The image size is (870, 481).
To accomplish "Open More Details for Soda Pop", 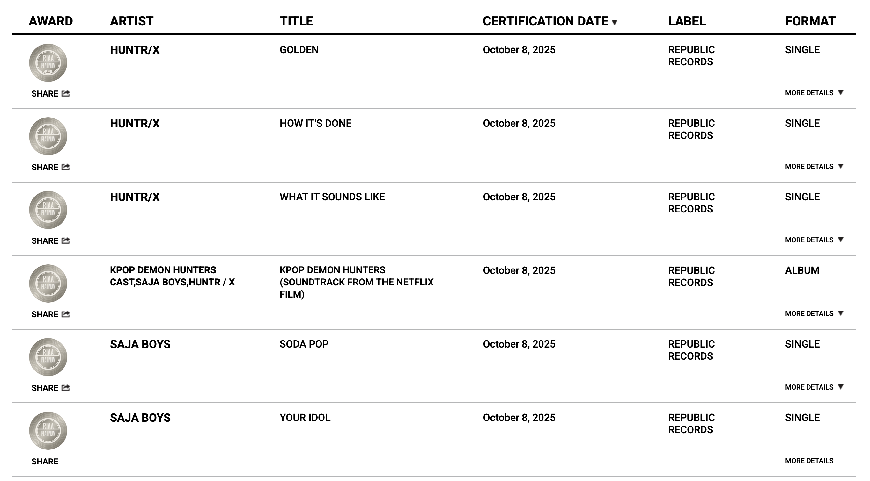I will click(x=814, y=387).
